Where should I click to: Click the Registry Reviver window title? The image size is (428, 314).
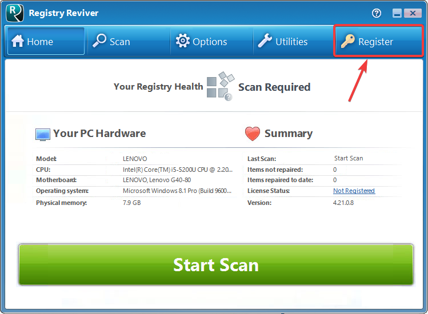coord(63,13)
